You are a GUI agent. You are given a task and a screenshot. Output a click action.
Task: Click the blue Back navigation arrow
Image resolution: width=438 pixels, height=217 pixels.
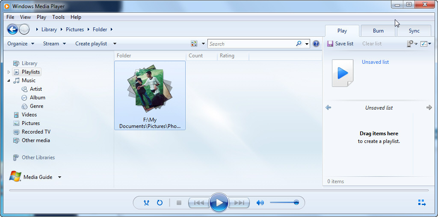12,29
